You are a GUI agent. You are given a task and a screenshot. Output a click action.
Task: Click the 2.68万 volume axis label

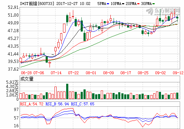click(12, 91)
